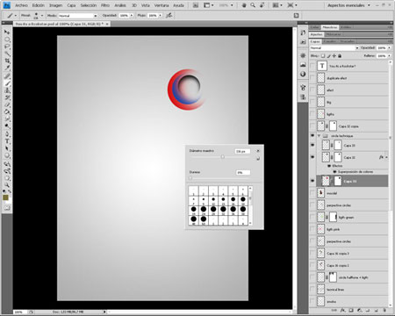Click the new adjustment layer icon

[x=360, y=310]
